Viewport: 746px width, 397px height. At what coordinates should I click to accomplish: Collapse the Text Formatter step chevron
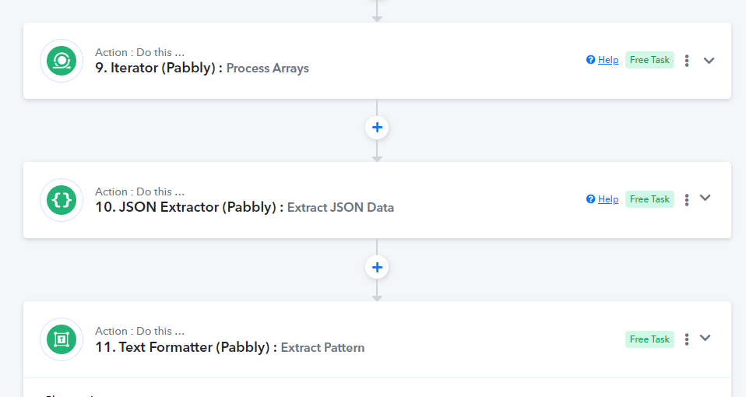point(705,338)
